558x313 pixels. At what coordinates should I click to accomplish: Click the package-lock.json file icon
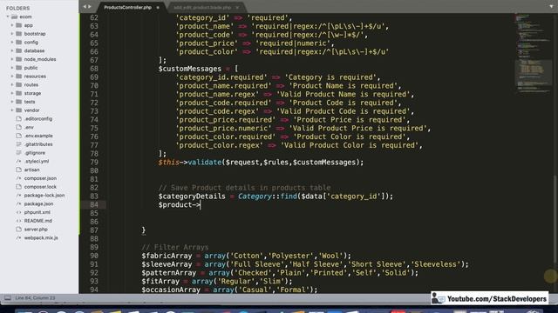pyautogui.click(x=19, y=195)
